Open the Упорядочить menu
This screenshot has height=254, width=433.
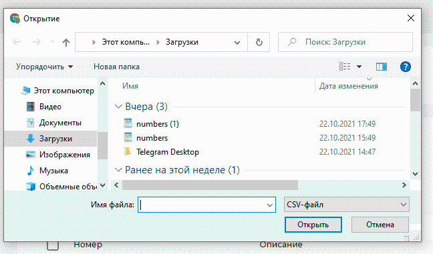[44, 67]
